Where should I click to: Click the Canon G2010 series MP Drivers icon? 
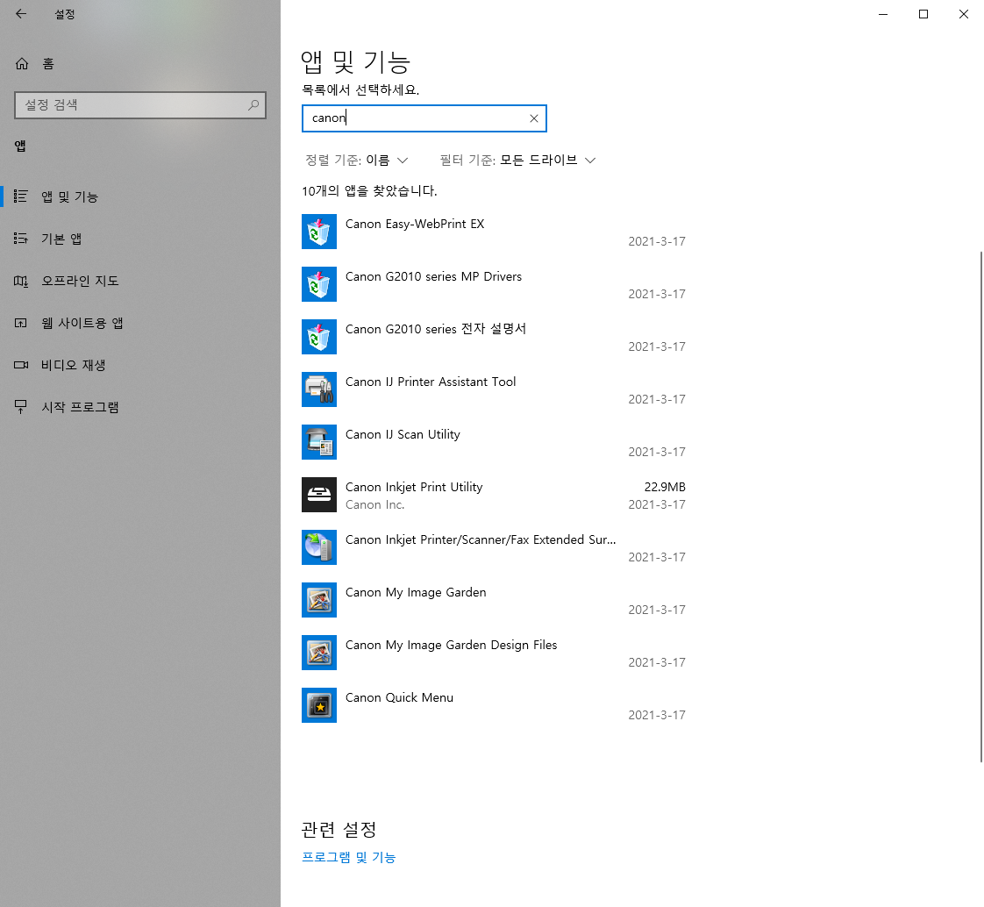tap(319, 284)
